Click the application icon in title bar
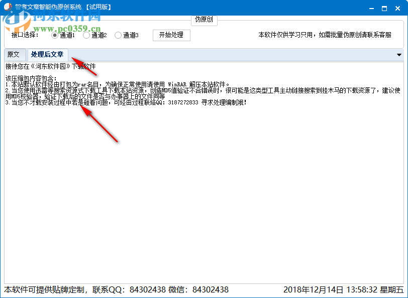 click(x=8, y=7)
